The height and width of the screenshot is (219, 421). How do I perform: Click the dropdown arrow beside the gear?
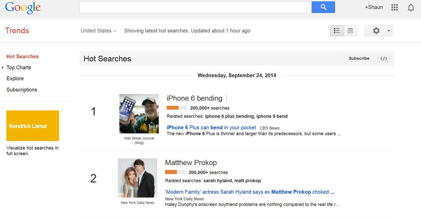coord(389,31)
